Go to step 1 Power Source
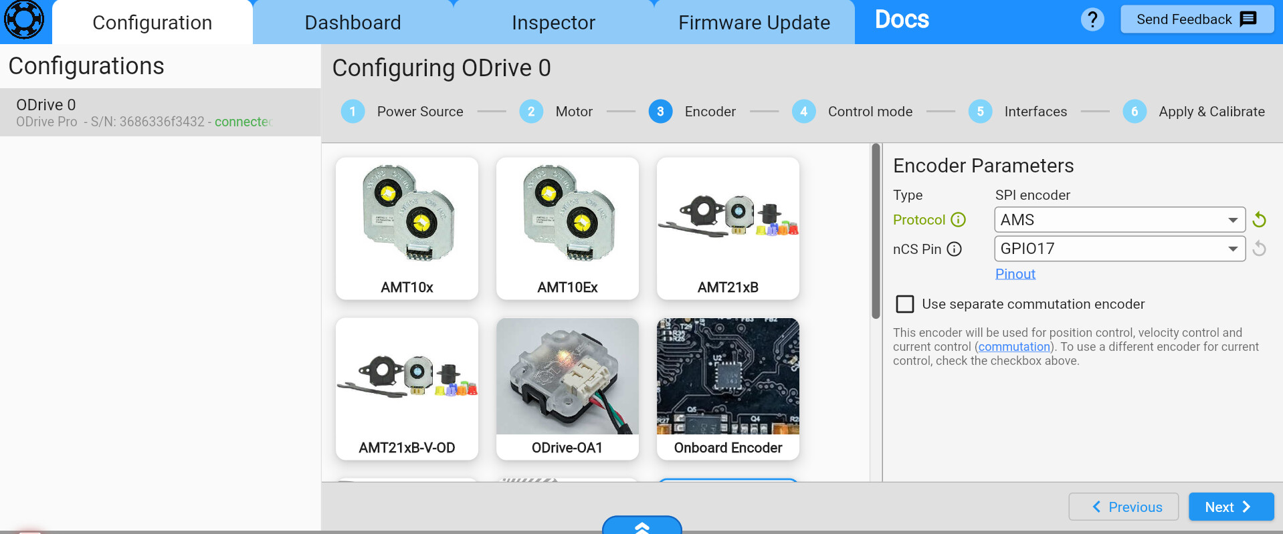The width and height of the screenshot is (1283, 534). (402, 112)
